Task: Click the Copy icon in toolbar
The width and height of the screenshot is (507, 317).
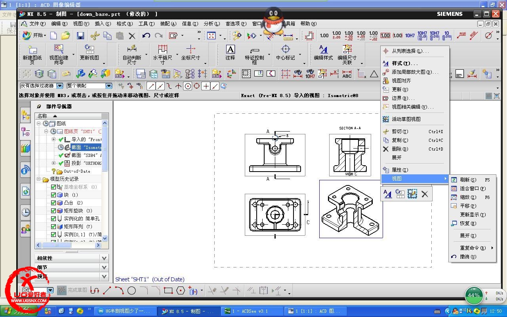Action: (x=107, y=36)
